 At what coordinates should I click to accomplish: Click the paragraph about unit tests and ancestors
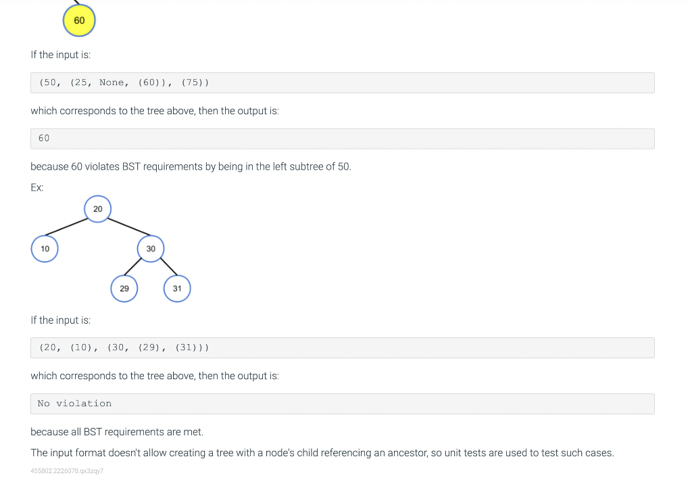(x=322, y=453)
